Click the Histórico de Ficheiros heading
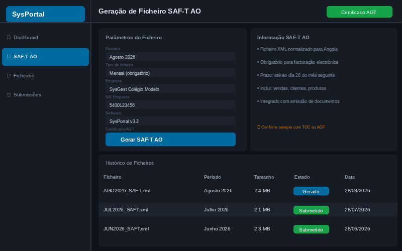This screenshot has width=402, height=251. pyautogui.click(x=130, y=163)
